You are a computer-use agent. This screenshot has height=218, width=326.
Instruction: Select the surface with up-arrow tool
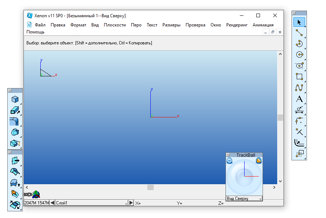(15, 183)
